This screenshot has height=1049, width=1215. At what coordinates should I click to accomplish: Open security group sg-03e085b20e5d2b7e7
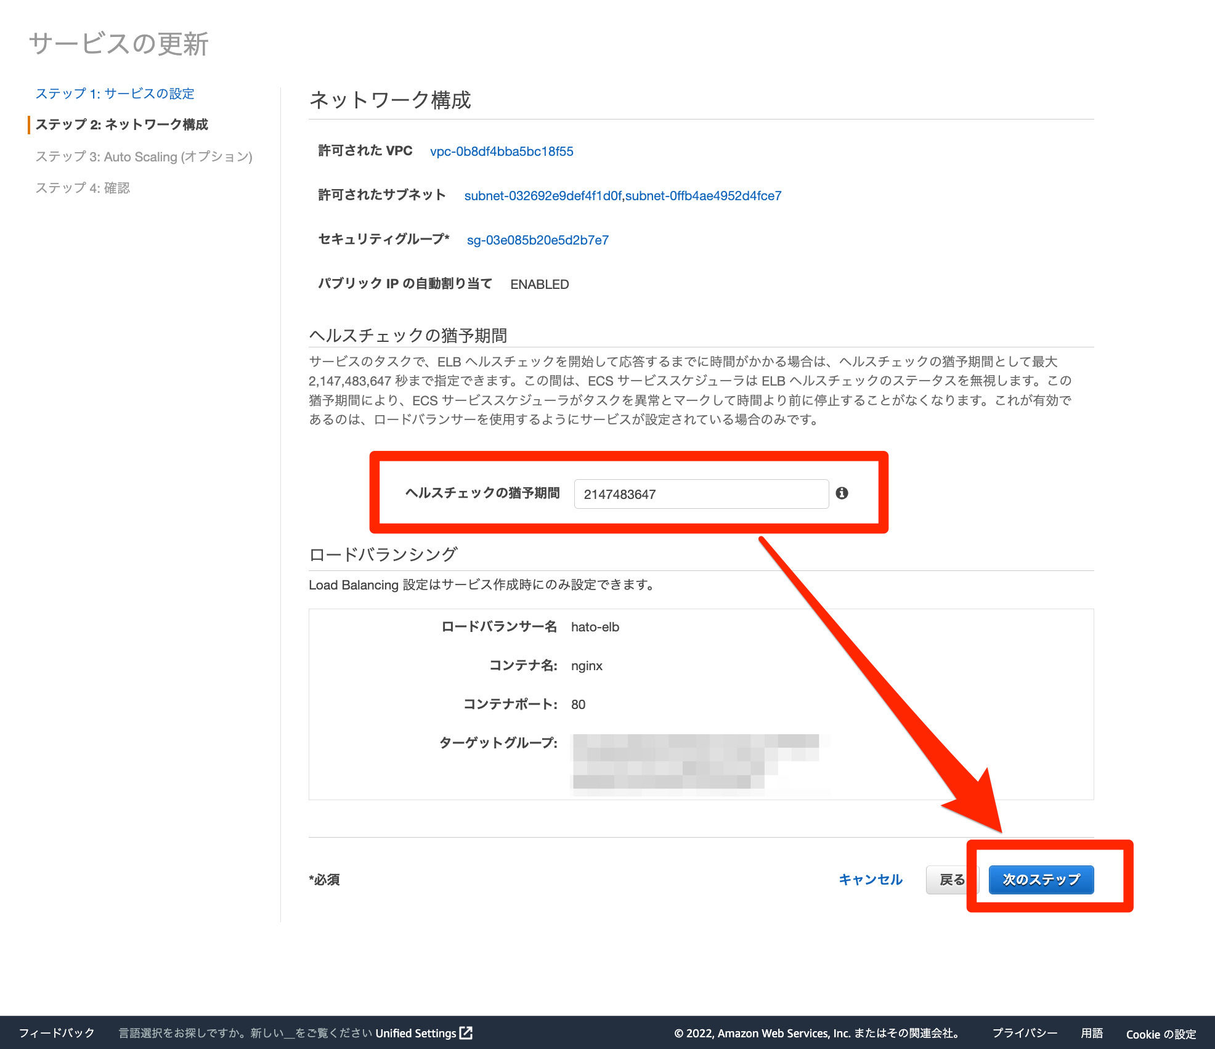pyautogui.click(x=538, y=240)
